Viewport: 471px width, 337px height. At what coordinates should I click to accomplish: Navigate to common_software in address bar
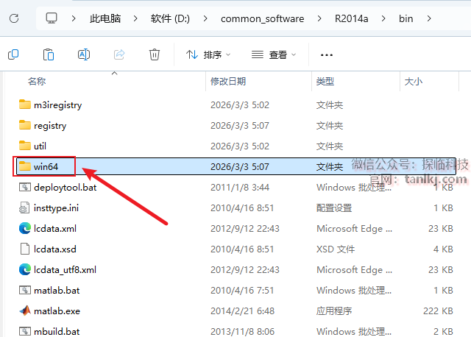262,18
